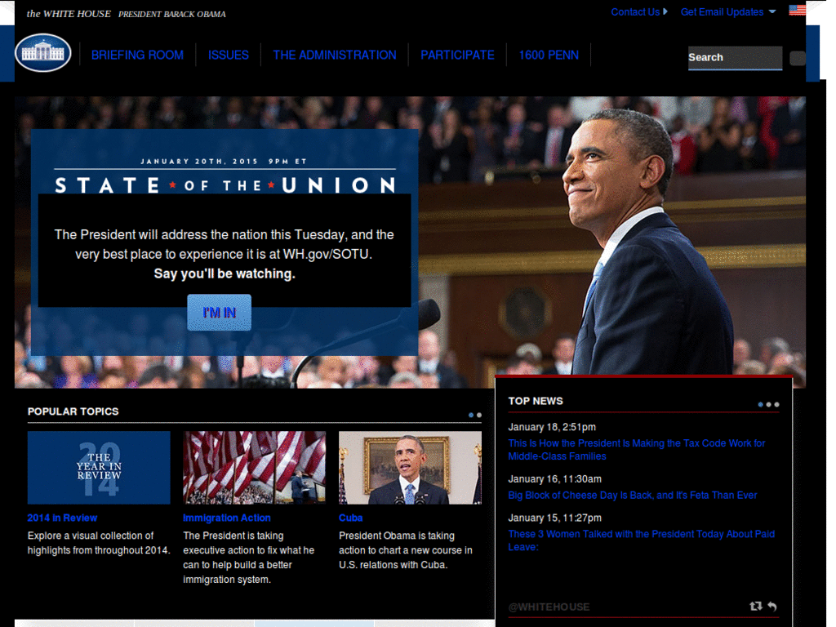Click the White House logo icon
Screen dimensions: 836x627
coord(42,53)
